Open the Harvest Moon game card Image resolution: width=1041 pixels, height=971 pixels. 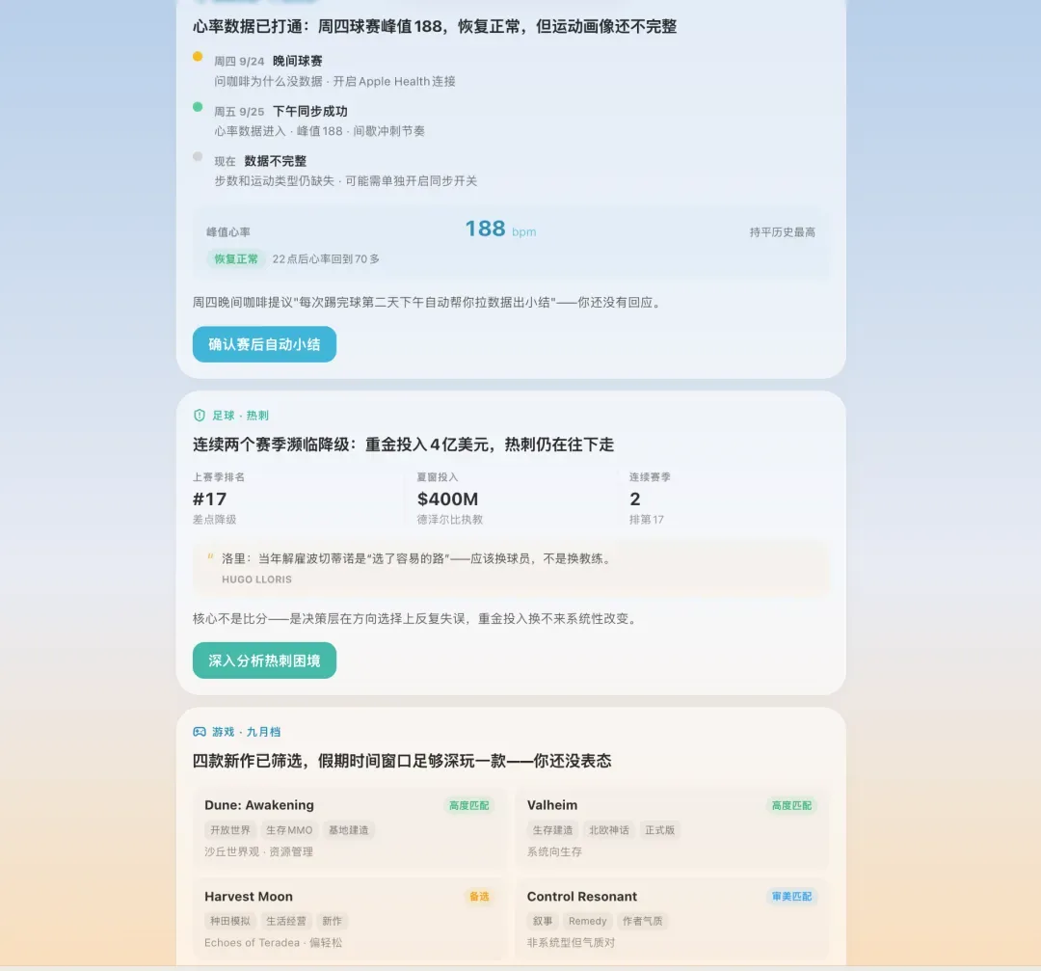click(349, 919)
